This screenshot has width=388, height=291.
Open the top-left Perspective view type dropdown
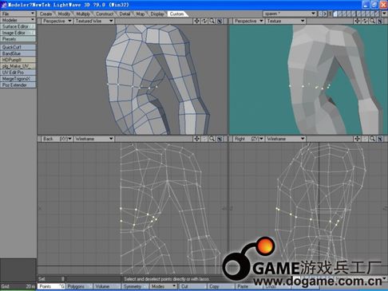[x=57, y=21]
